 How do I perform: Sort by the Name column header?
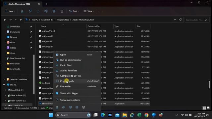[43, 26]
